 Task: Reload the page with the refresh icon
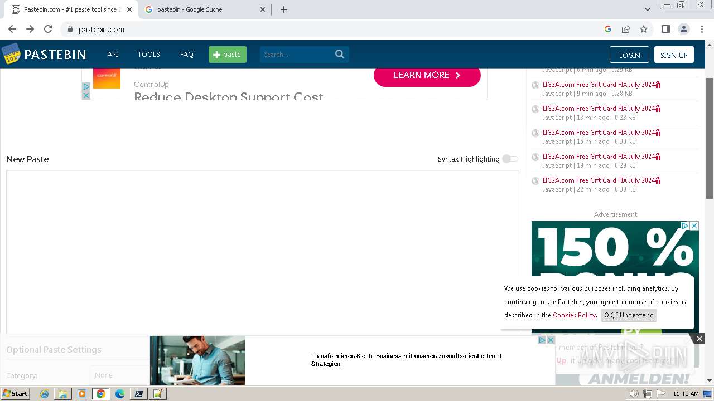48,29
